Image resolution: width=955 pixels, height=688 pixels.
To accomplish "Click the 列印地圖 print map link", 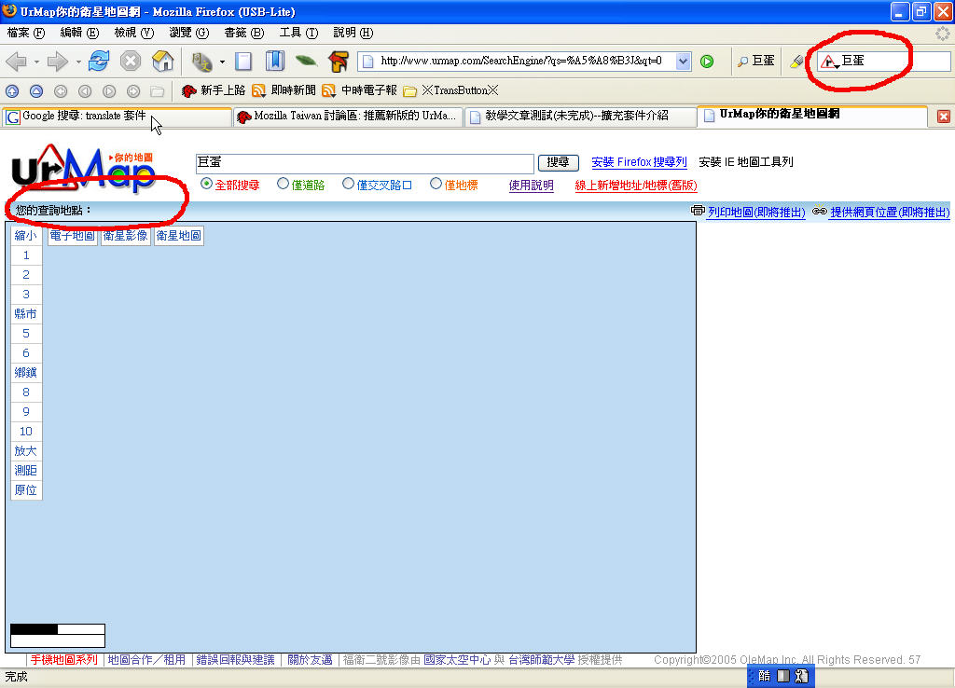I will pyautogui.click(x=755, y=212).
